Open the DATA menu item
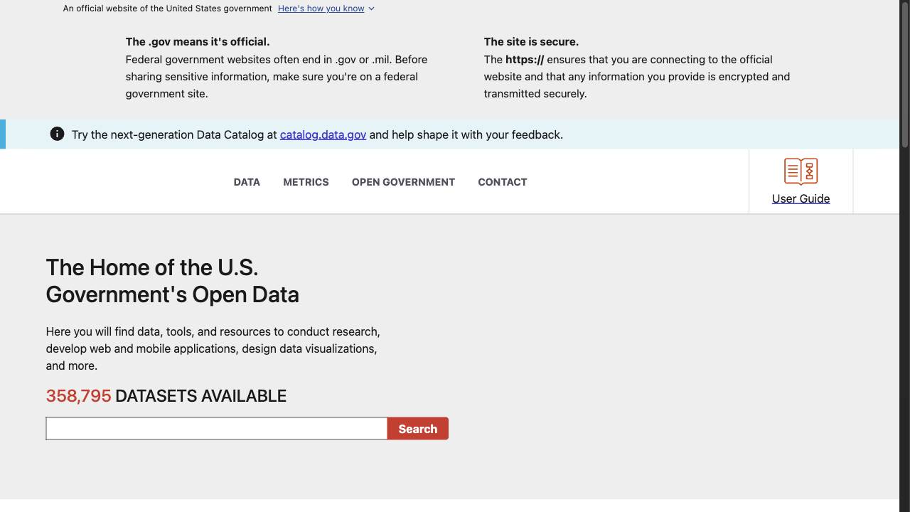This screenshot has height=512, width=910. click(247, 182)
